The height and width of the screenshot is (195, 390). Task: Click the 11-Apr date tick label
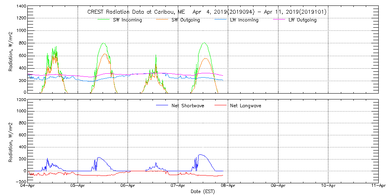(378, 186)
